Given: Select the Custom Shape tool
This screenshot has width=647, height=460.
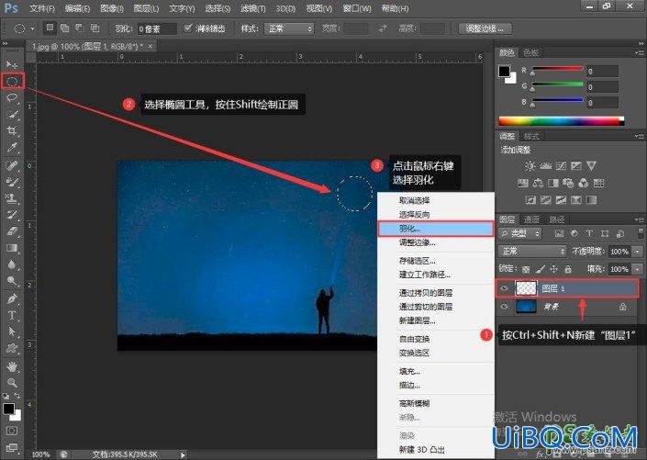Looking at the screenshot, I should pos(12,348).
